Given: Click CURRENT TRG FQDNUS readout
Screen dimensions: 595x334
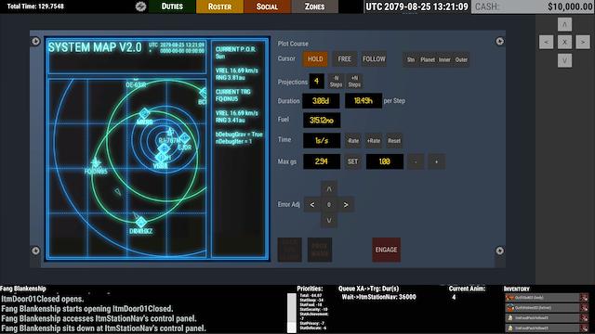Looking at the screenshot, I should click(x=233, y=96).
